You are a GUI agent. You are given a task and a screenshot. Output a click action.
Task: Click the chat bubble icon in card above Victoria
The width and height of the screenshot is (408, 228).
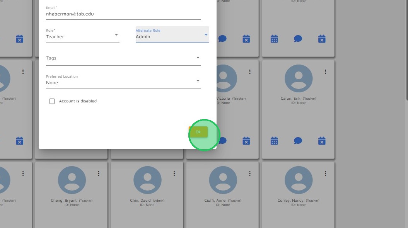click(222, 39)
